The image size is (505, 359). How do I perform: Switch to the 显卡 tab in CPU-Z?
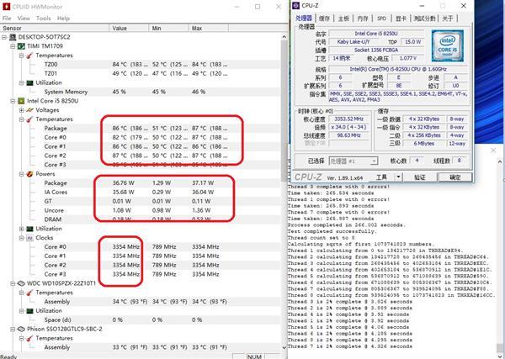(401, 18)
